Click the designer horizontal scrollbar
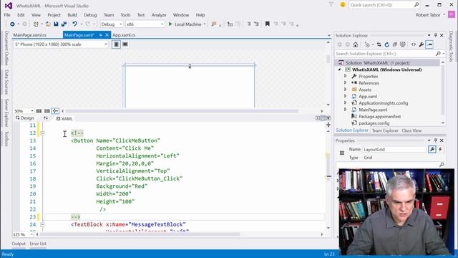The image size is (458, 258). coord(182,111)
